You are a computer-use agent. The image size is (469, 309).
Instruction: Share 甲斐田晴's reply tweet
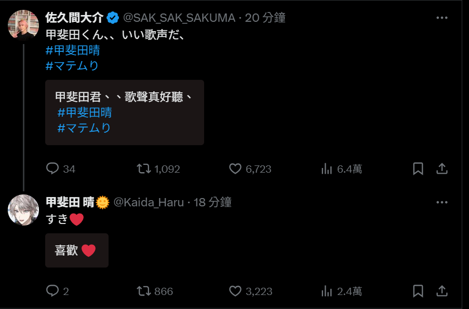(441, 291)
